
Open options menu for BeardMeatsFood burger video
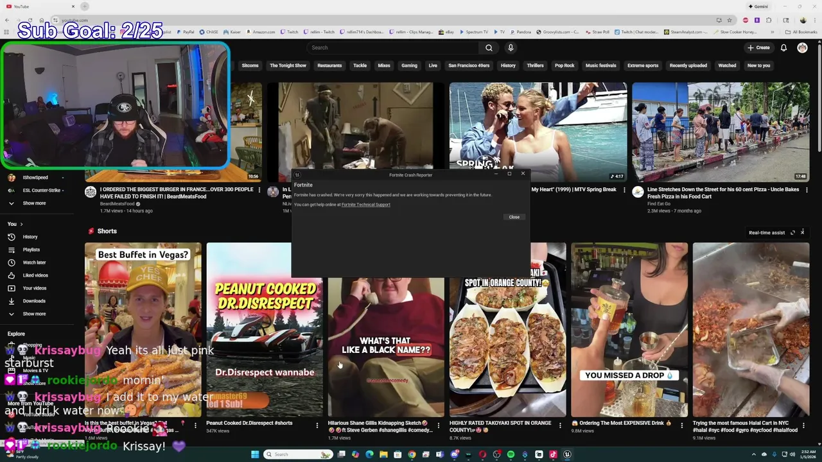tap(259, 190)
